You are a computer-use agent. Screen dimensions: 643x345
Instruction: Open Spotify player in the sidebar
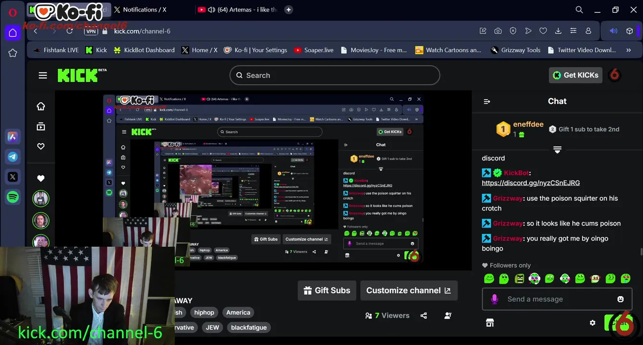pyautogui.click(x=13, y=197)
